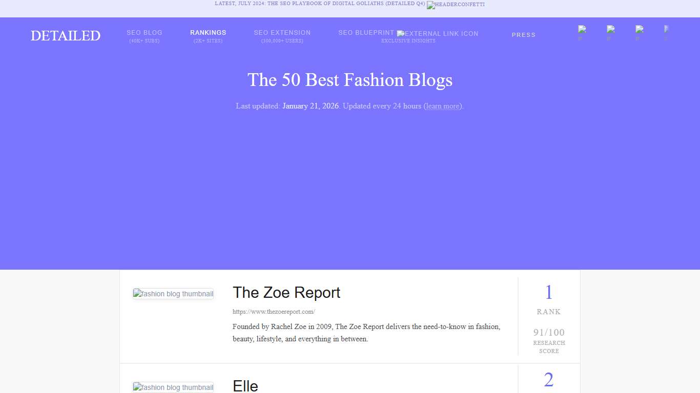Open the learn more link
This screenshot has width=700, height=393.
tap(442, 106)
